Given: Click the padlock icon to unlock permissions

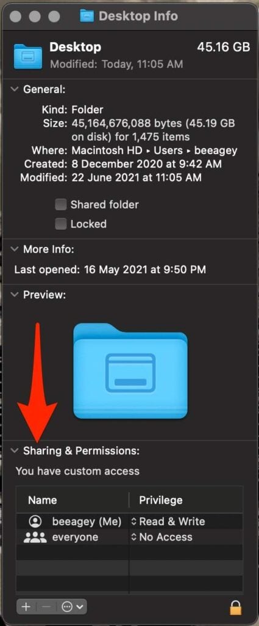Looking at the screenshot, I should (235, 607).
